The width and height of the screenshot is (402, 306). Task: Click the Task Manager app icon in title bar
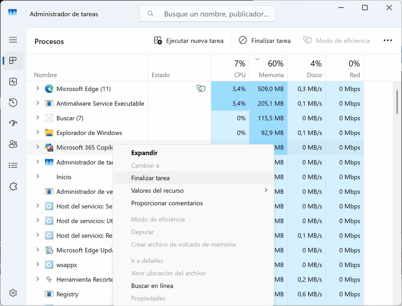click(13, 12)
